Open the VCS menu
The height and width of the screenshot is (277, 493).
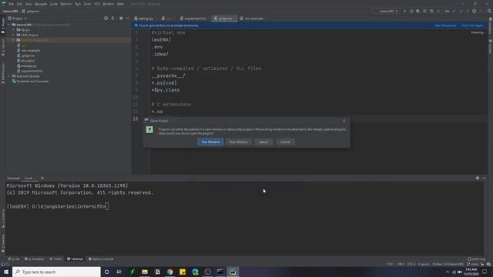[97, 4]
